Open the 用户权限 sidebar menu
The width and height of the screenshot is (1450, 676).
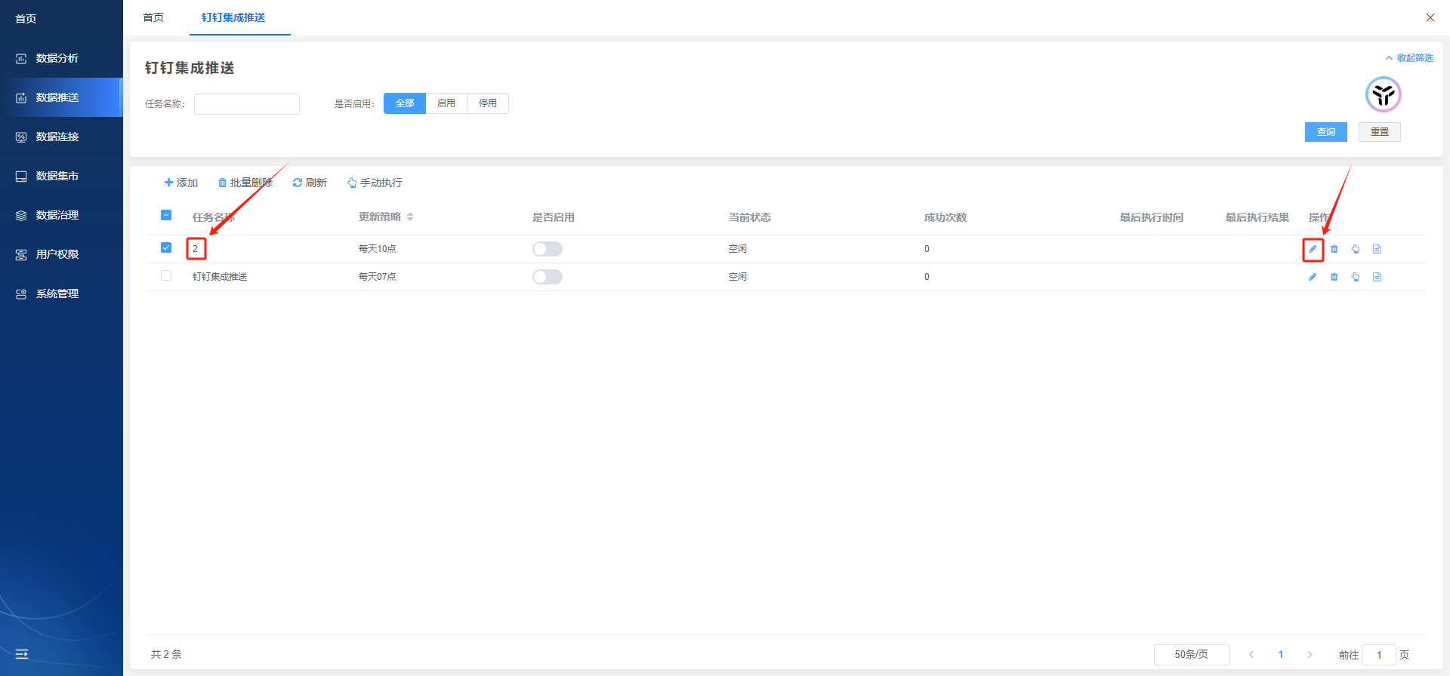[x=60, y=254]
